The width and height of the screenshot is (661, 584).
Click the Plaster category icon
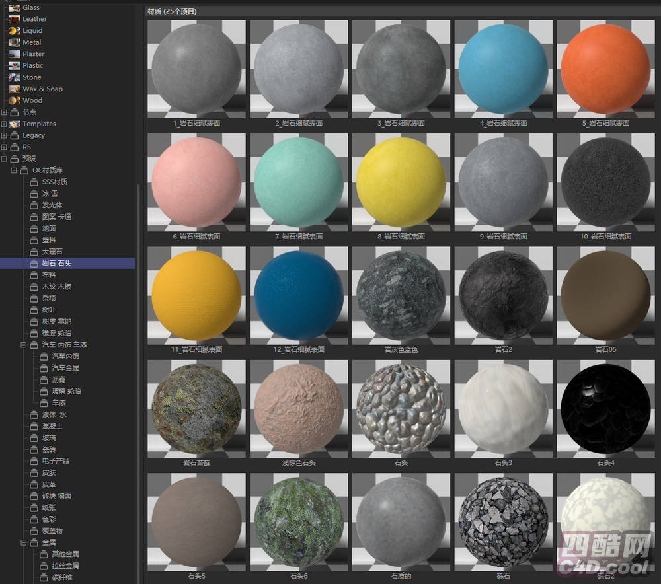pyautogui.click(x=14, y=54)
